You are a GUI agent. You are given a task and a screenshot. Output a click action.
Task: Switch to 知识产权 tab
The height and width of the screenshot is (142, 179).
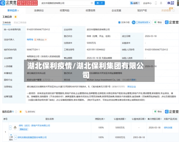(x=142, y=10)
